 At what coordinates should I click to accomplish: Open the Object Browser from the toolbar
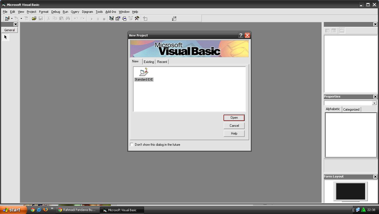(x=131, y=18)
